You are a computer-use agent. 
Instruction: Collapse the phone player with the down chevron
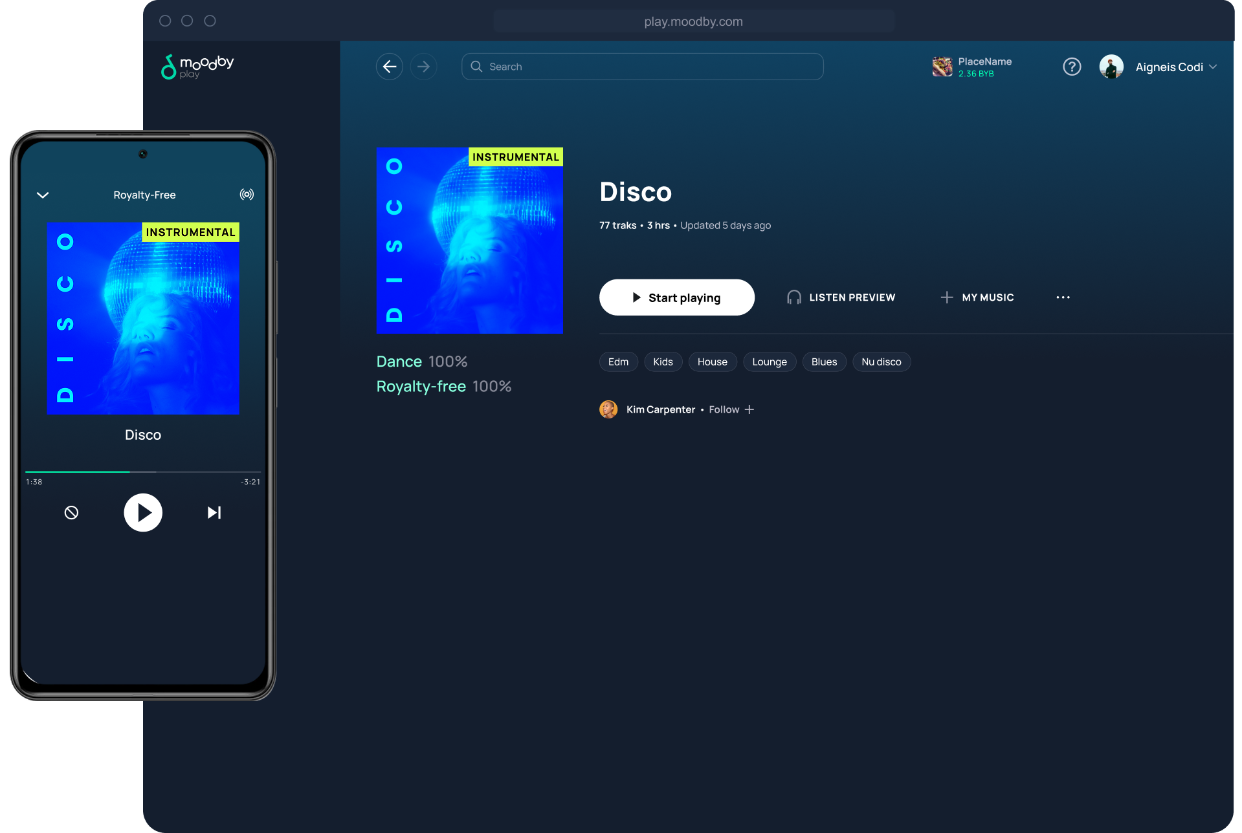(43, 194)
